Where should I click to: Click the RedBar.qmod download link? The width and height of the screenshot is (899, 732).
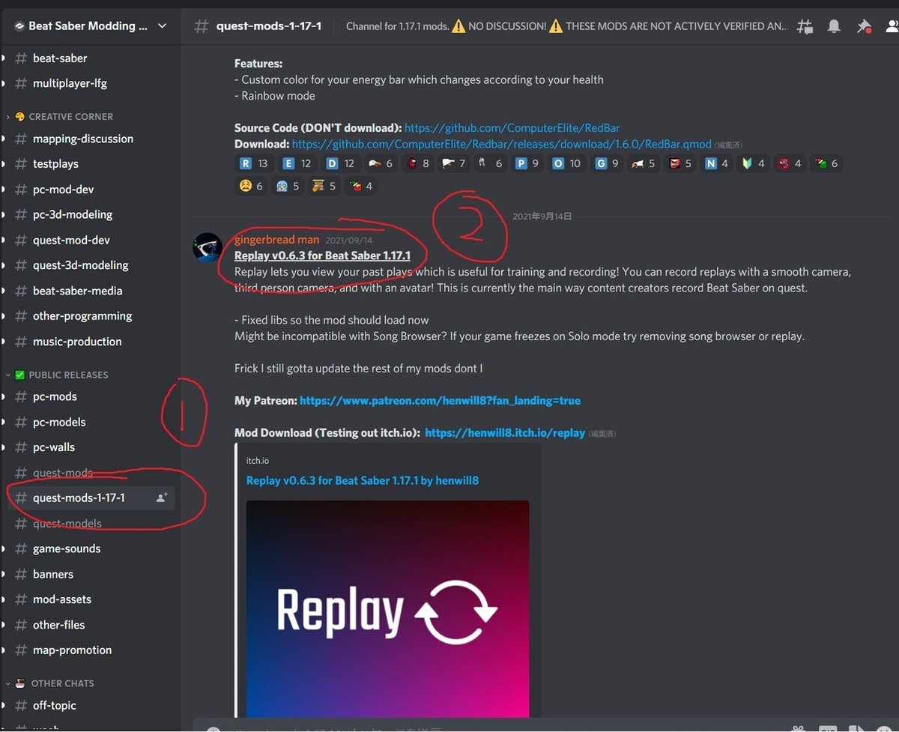pos(502,144)
